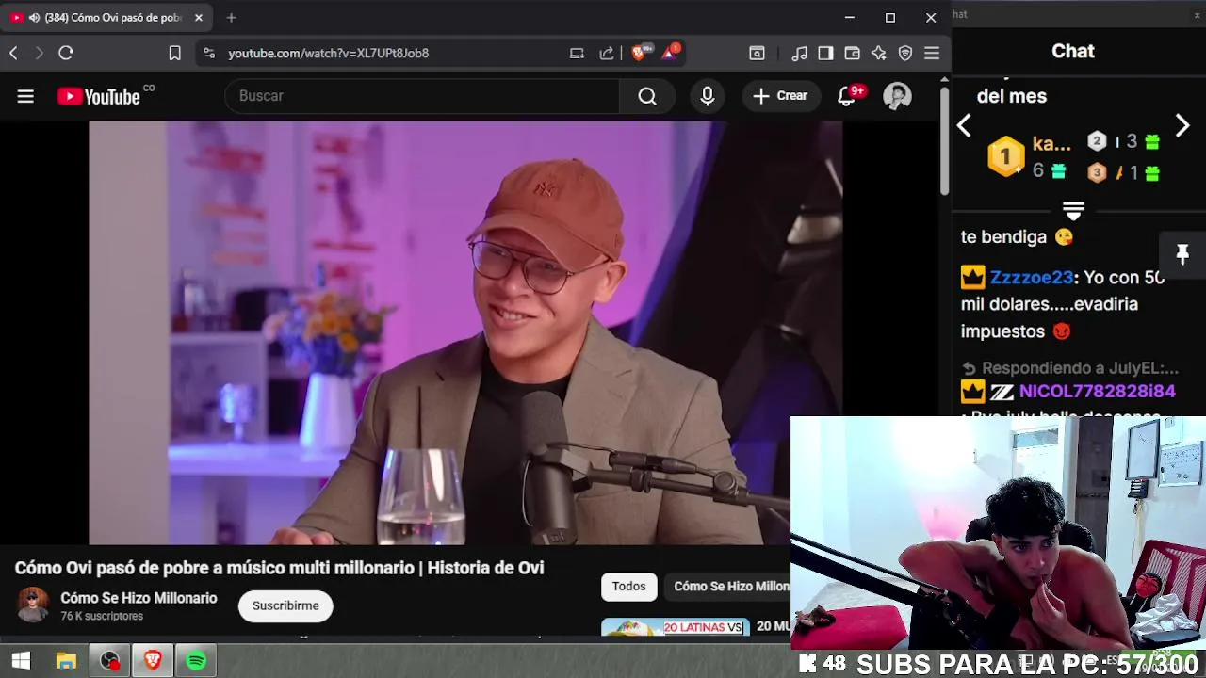The width and height of the screenshot is (1206, 678).
Task: Reload the page
Action: click(66, 53)
